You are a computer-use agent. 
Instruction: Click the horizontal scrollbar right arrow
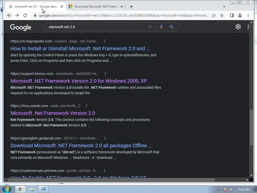click(x=247, y=180)
